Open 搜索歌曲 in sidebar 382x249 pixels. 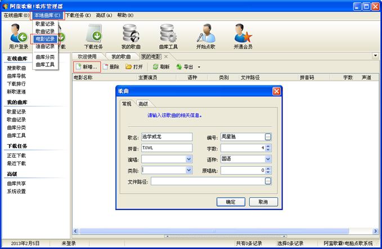16,68
